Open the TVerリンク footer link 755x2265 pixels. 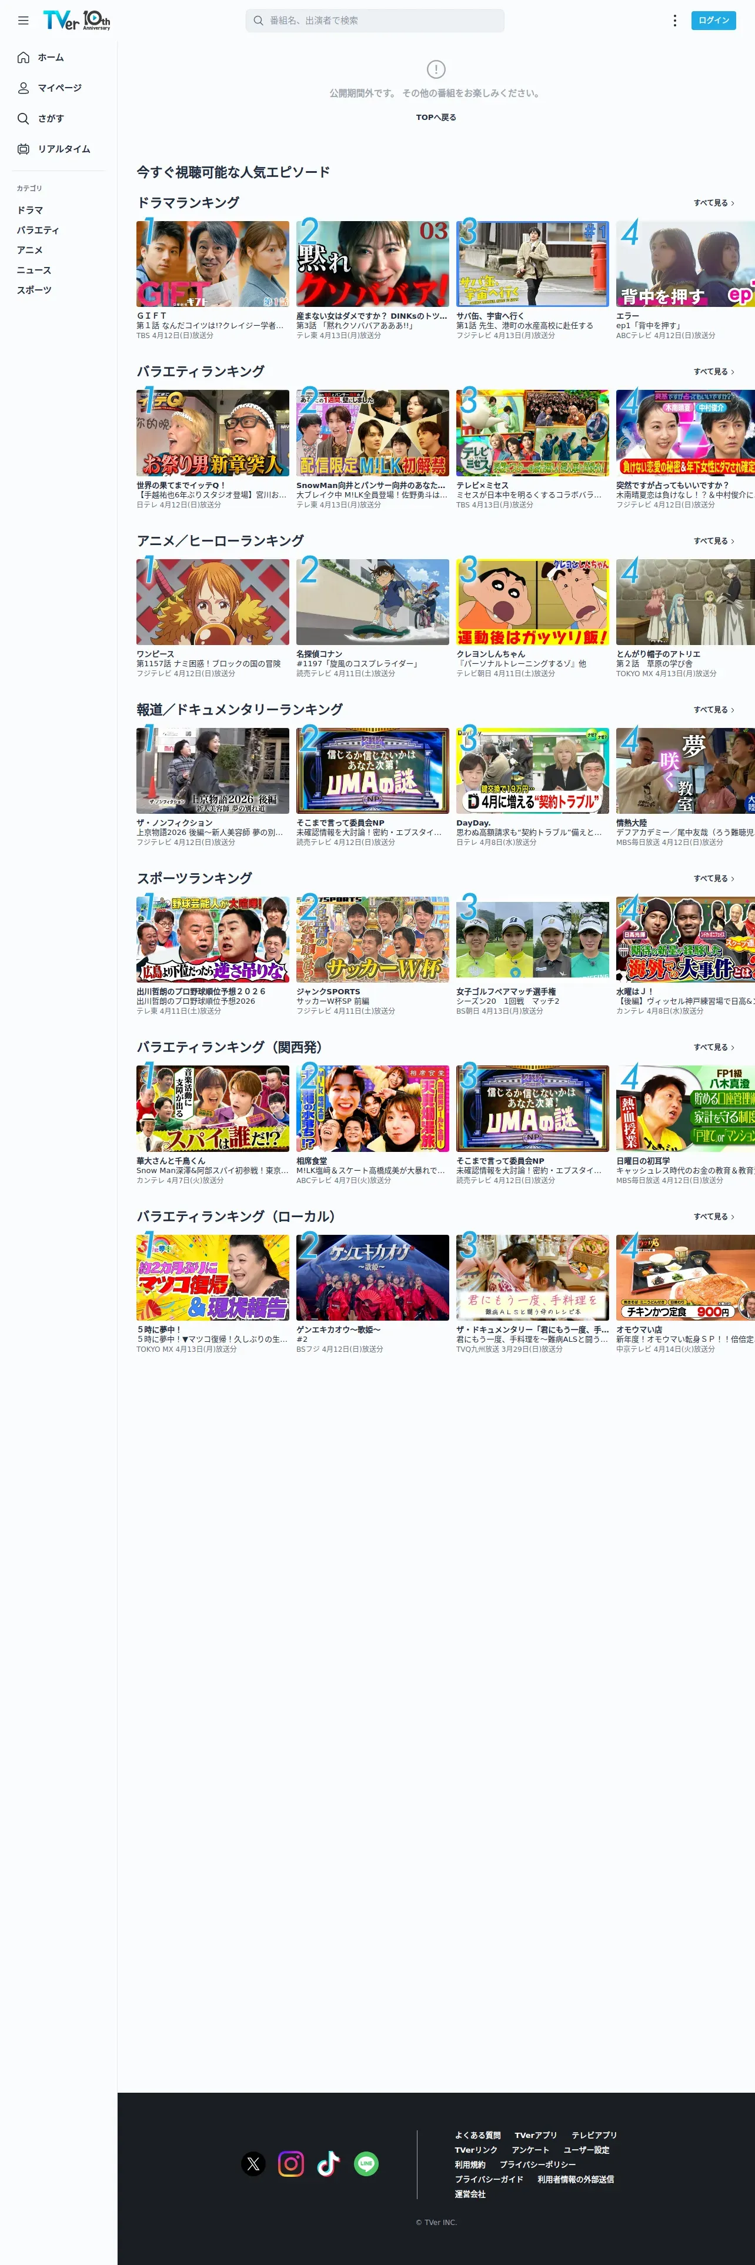476,2150
